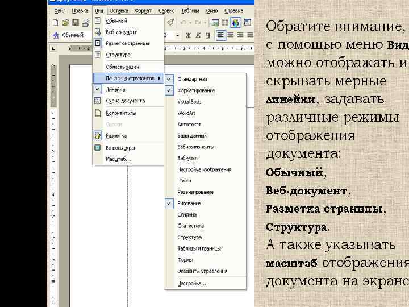Click the Document Map icon in toolbar
The width and height of the screenshot is (409, 307).
247,22
